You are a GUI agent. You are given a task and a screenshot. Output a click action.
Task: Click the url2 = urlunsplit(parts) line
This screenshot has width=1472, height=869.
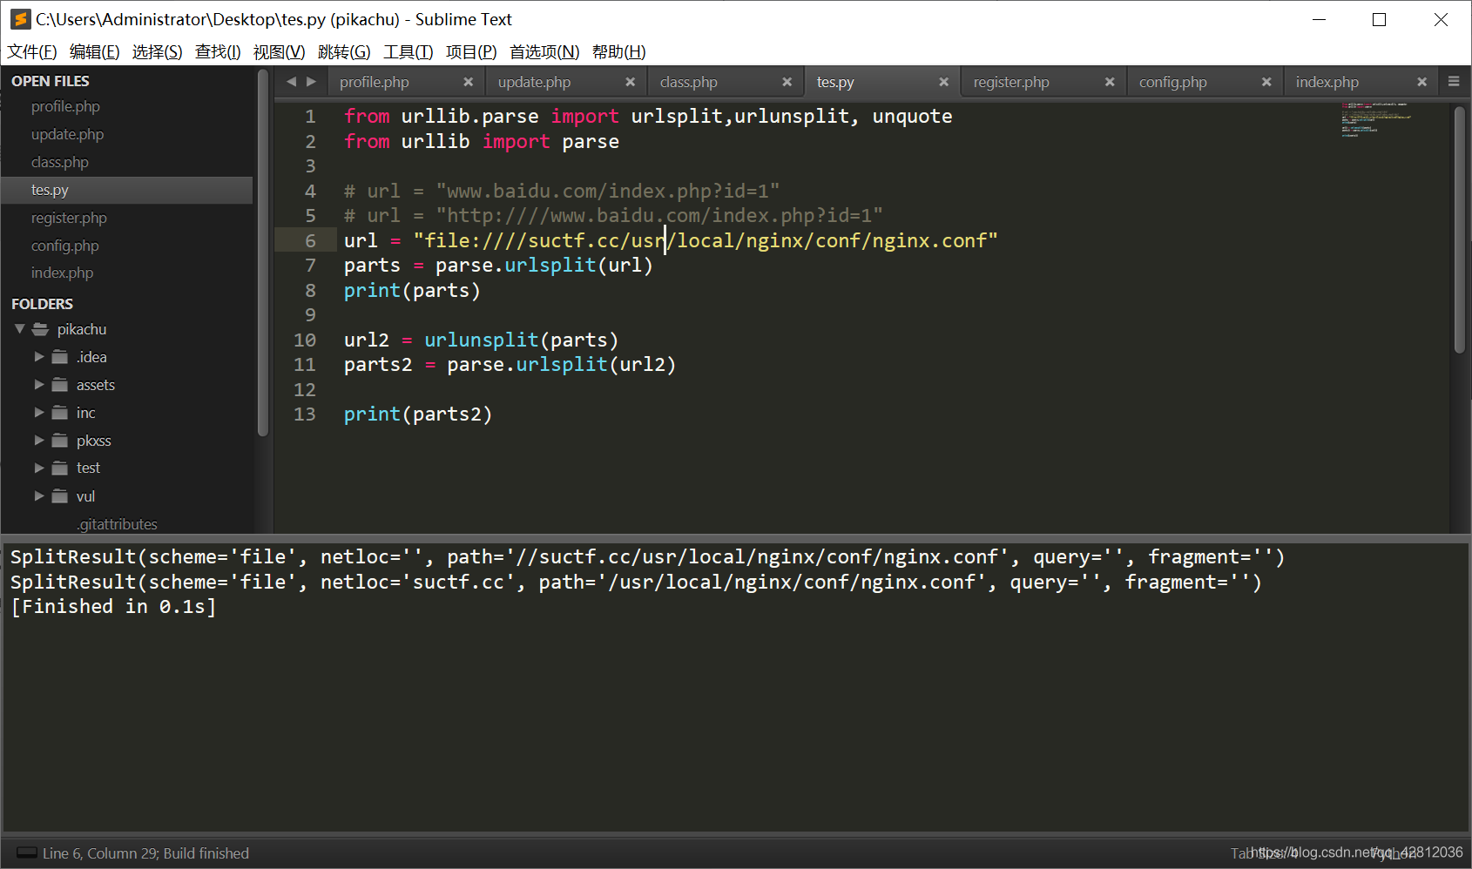481,340
